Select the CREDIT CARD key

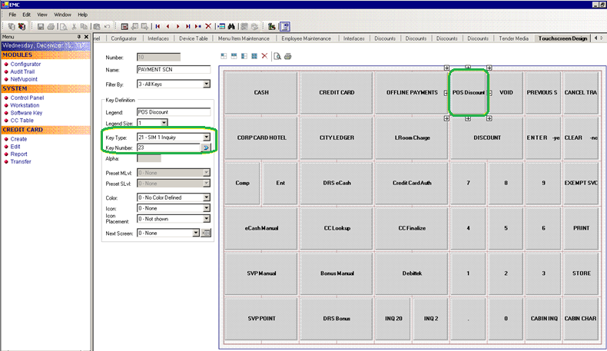[337, 92]
